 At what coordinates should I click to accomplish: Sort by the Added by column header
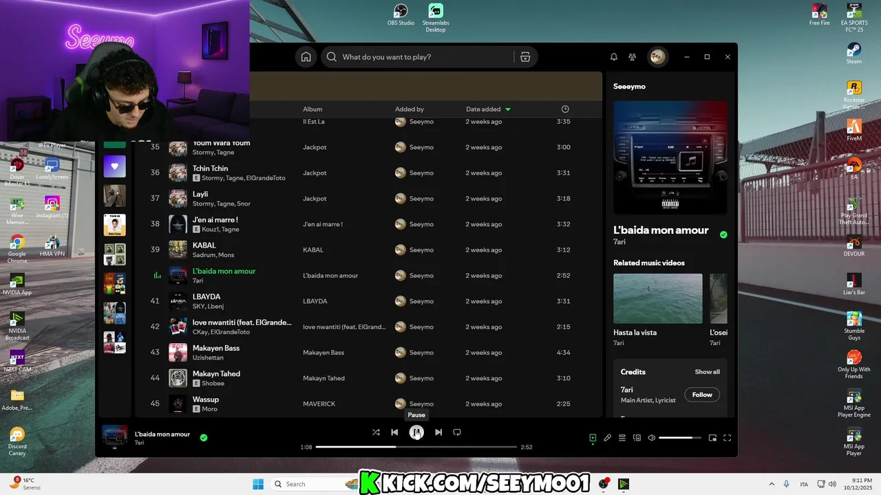(x=410, y=109)
